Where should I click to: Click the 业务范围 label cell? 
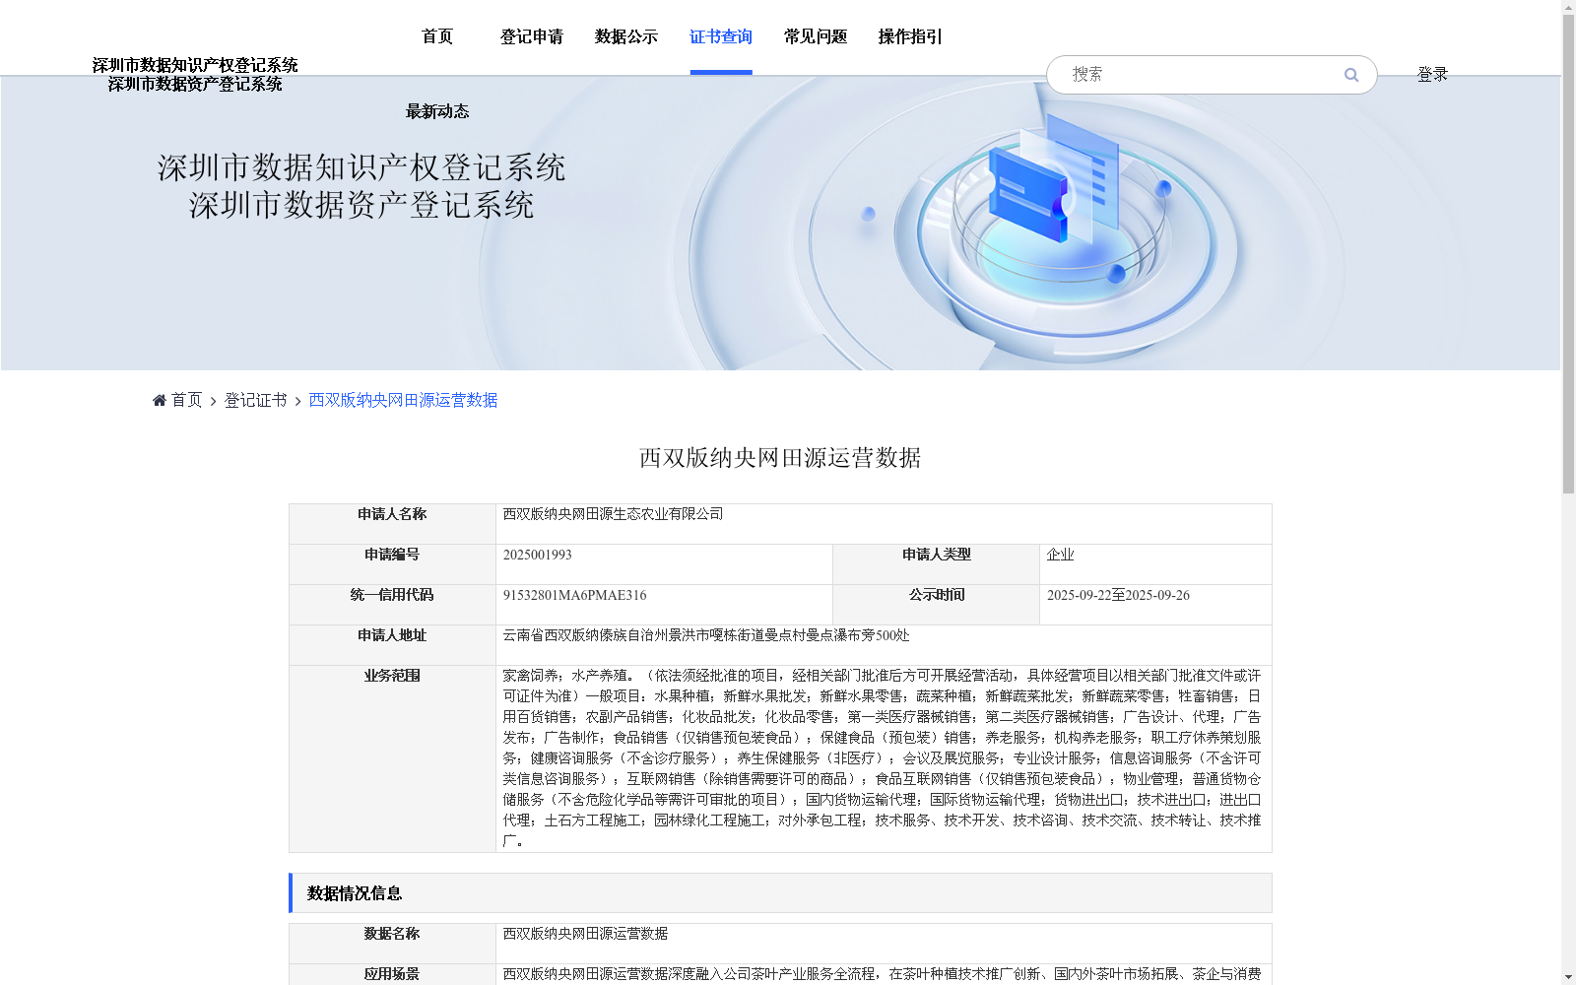click(x=392, y=758)
